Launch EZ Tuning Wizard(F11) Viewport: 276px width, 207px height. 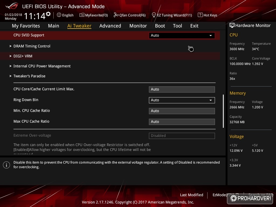click(172, 15)
